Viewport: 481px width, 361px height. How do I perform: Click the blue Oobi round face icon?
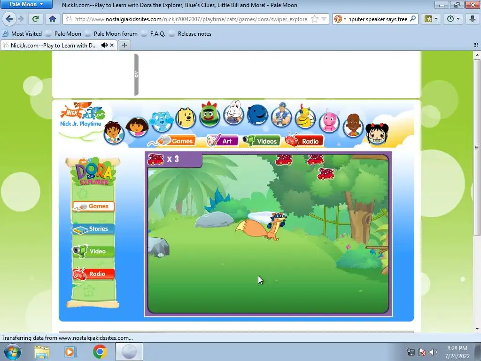point(257,115)
